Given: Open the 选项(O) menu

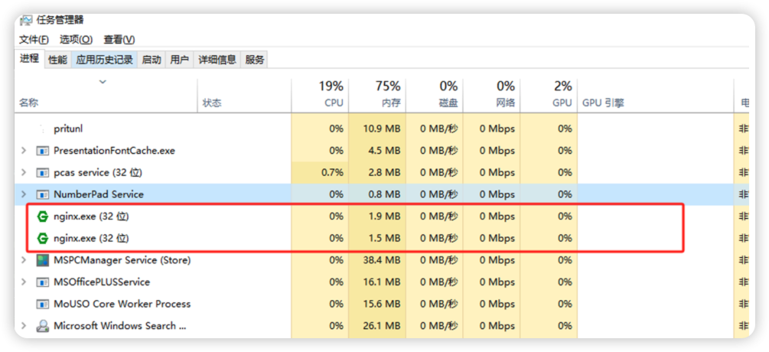Looking at the screenshot, I should point(76,39).
